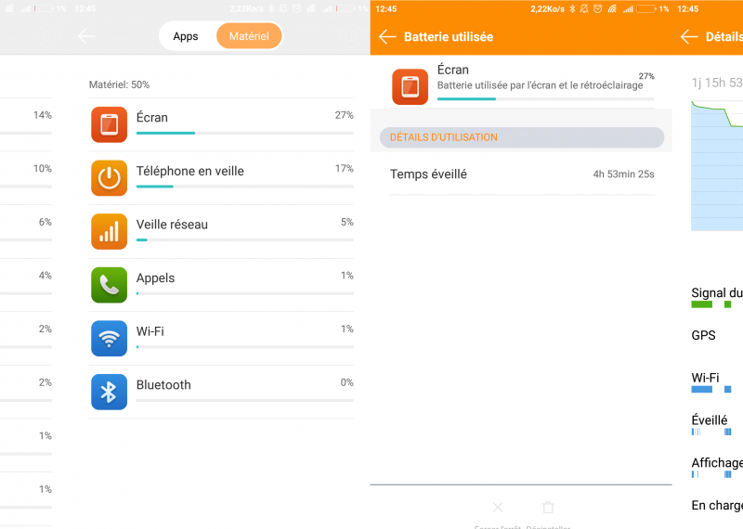This screenshot has height=529, width=743.
Task: Tap back arrow next to Détails title
Action: tap(689, 36)
